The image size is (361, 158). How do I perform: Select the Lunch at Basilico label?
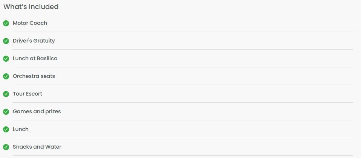tap(35, 58)
